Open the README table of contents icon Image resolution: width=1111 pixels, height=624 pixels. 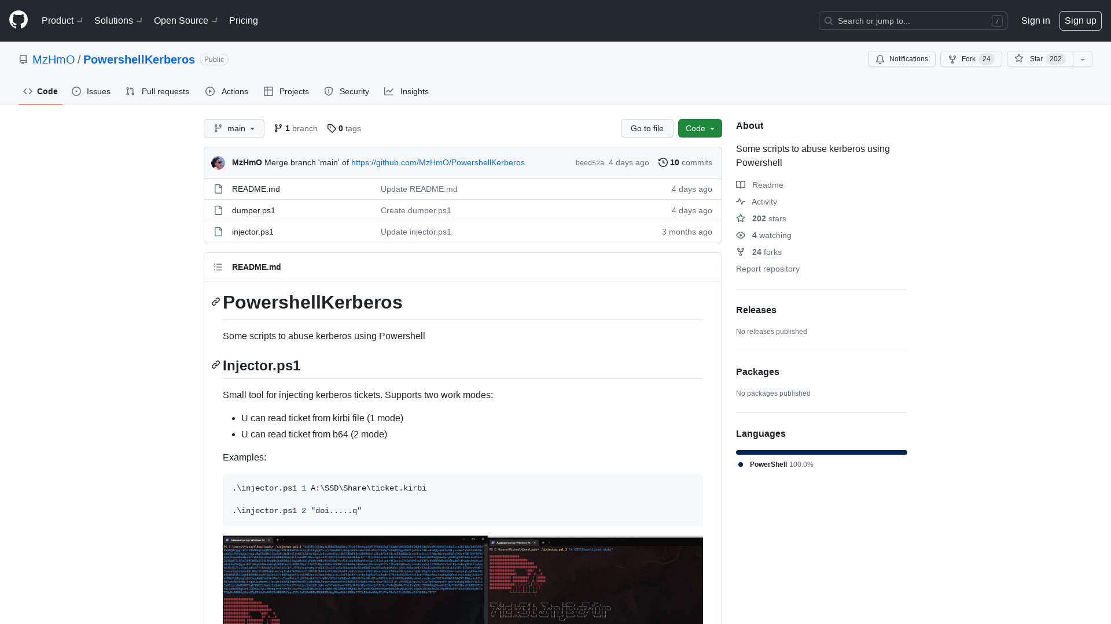(x=218, y=267)
